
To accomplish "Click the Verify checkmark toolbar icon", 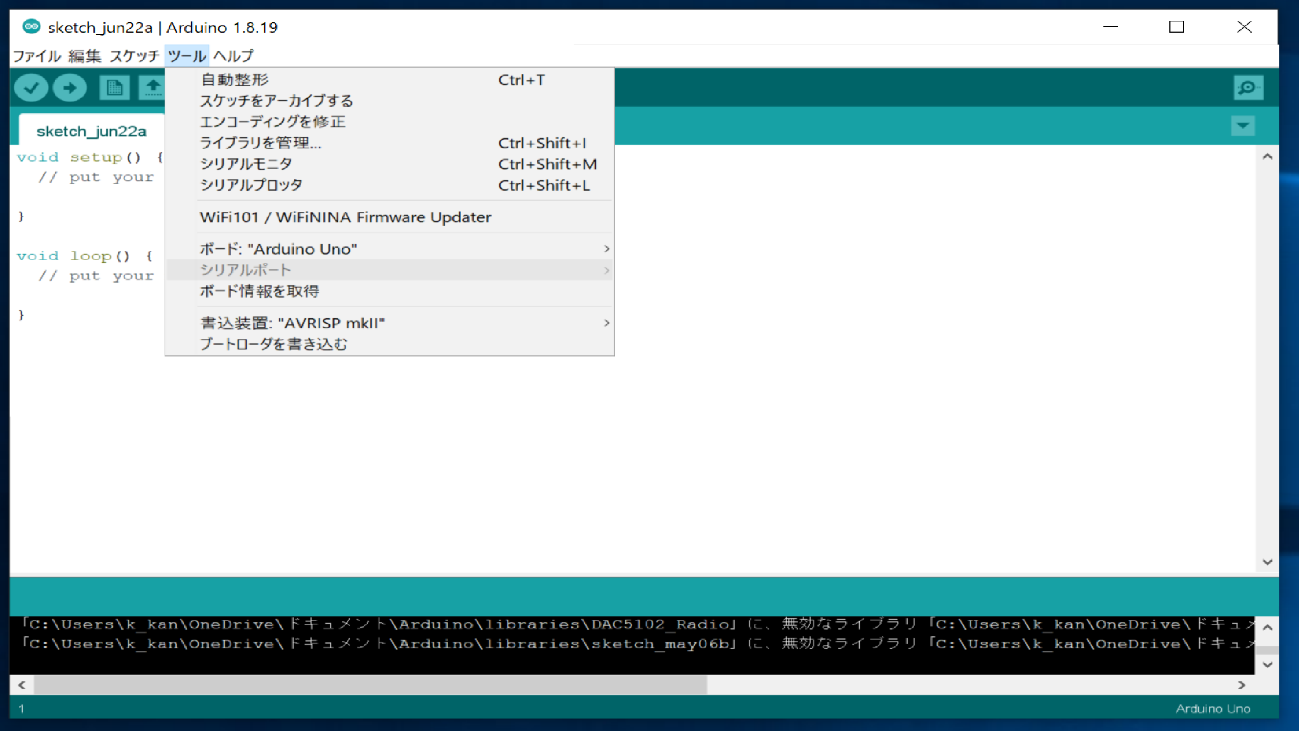I will (31, 87).
